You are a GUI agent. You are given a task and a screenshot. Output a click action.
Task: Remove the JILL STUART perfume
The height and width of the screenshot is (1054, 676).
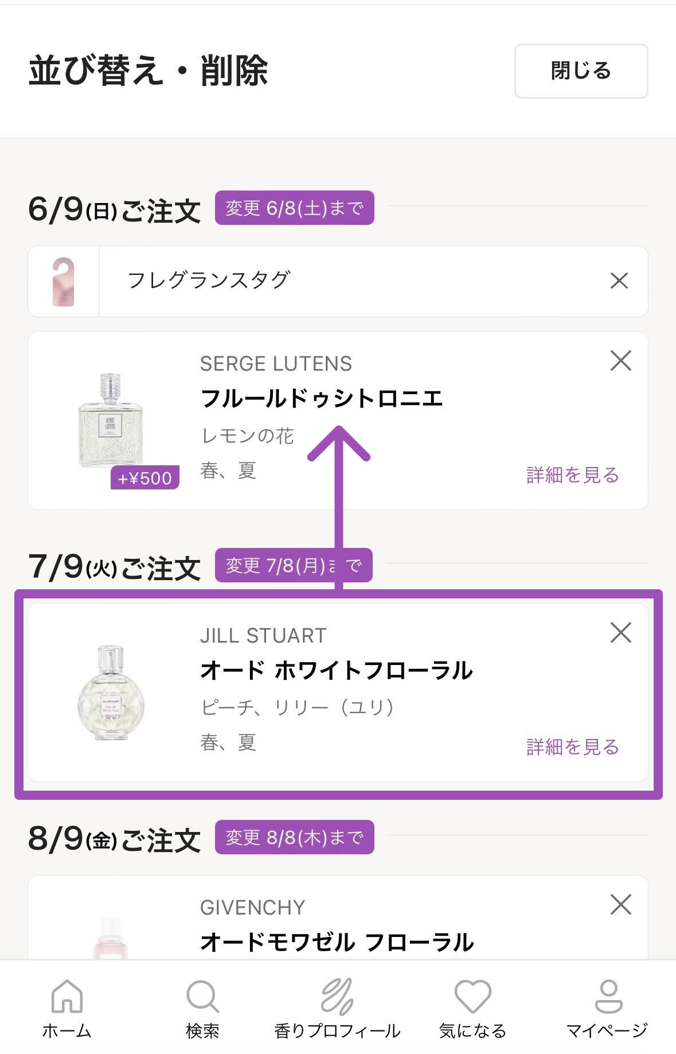[620, 633]
